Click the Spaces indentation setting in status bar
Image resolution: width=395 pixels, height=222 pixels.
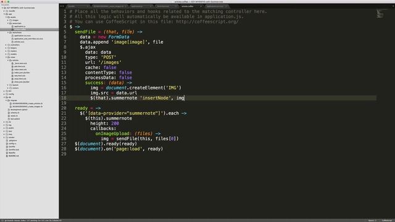point(372,221)
